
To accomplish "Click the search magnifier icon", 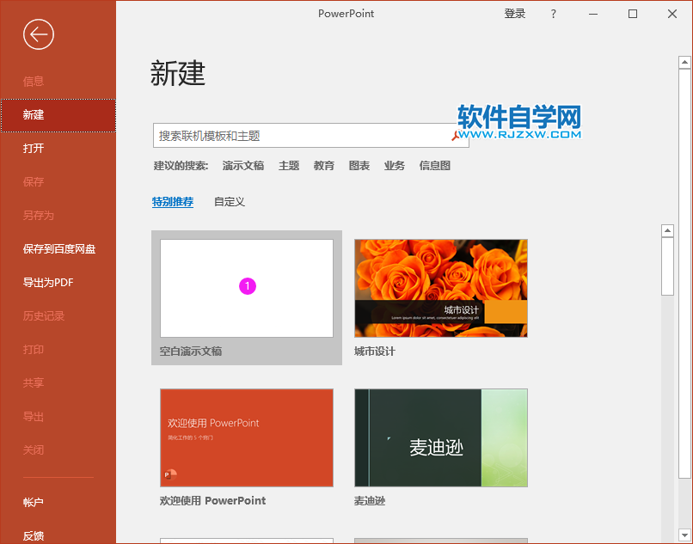I will click(458, 137).
